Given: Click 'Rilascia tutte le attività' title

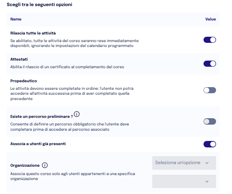Looking at the screenshot, I should pos(33,33).
